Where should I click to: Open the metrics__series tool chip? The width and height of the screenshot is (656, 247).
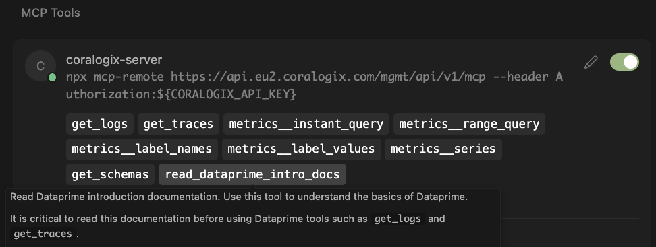click(443, 149)
